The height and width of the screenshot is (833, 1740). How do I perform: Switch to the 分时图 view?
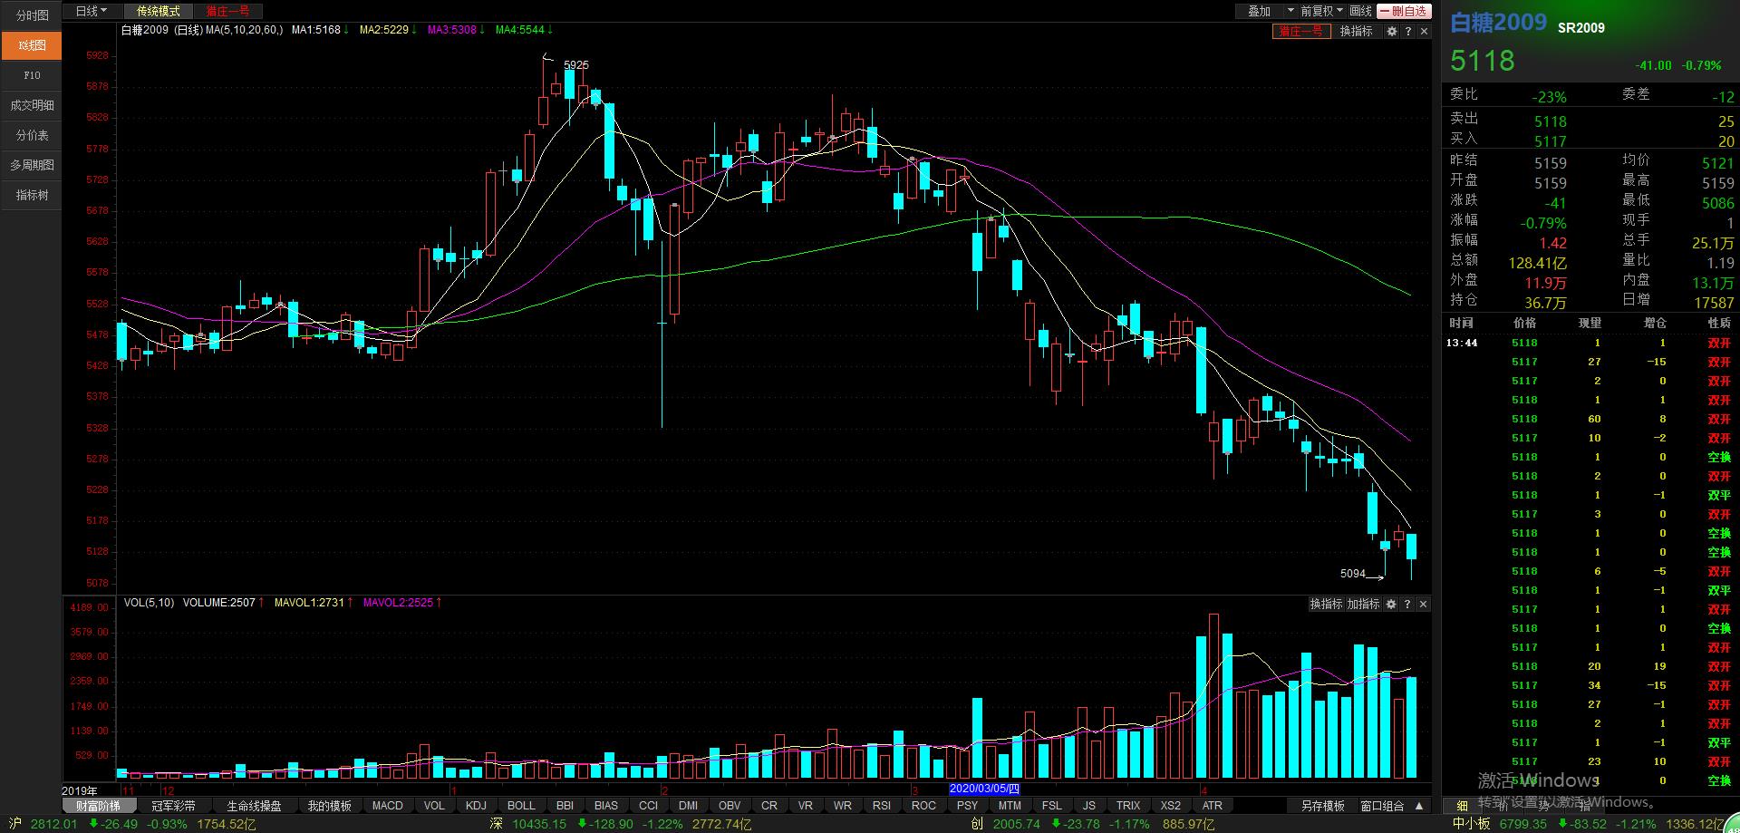[x=32, y=15]
